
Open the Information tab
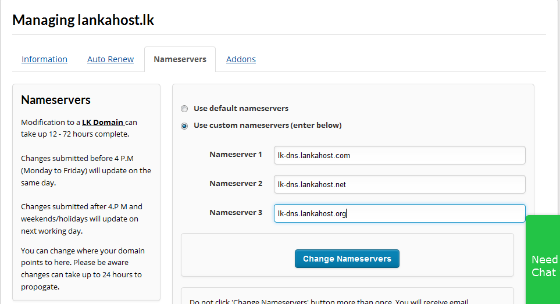[x=44, y=59]
